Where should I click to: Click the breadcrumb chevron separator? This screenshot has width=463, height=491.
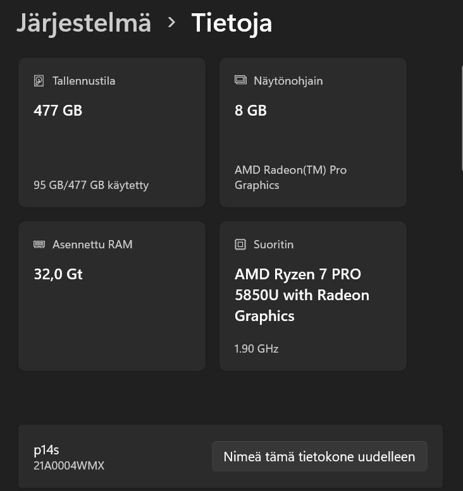coord(171,23)
